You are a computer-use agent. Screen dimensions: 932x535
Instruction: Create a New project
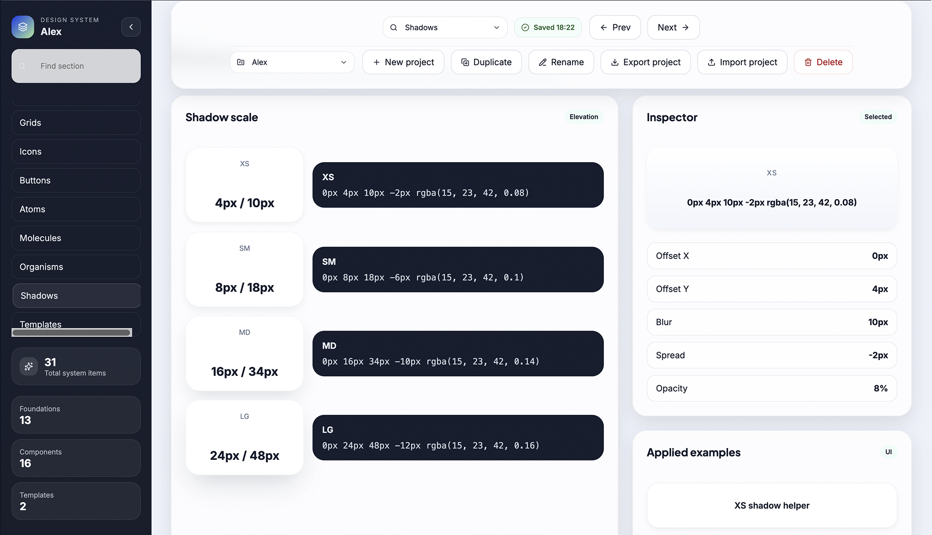coord(403,62)
